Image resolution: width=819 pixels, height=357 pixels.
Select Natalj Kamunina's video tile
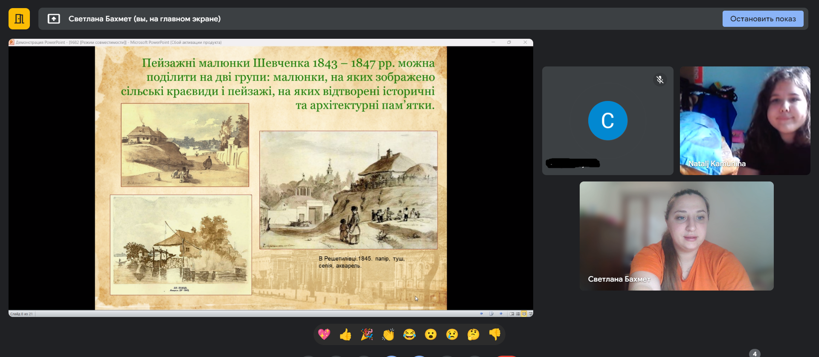pos(745,121)
